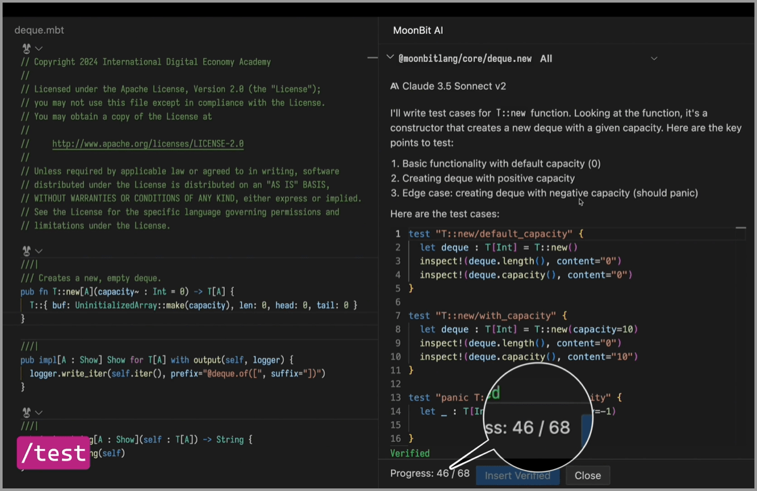Click the test "T::new/with_capacity" line
This screenshot has height=491, width=757.
[x=488, y=316]
